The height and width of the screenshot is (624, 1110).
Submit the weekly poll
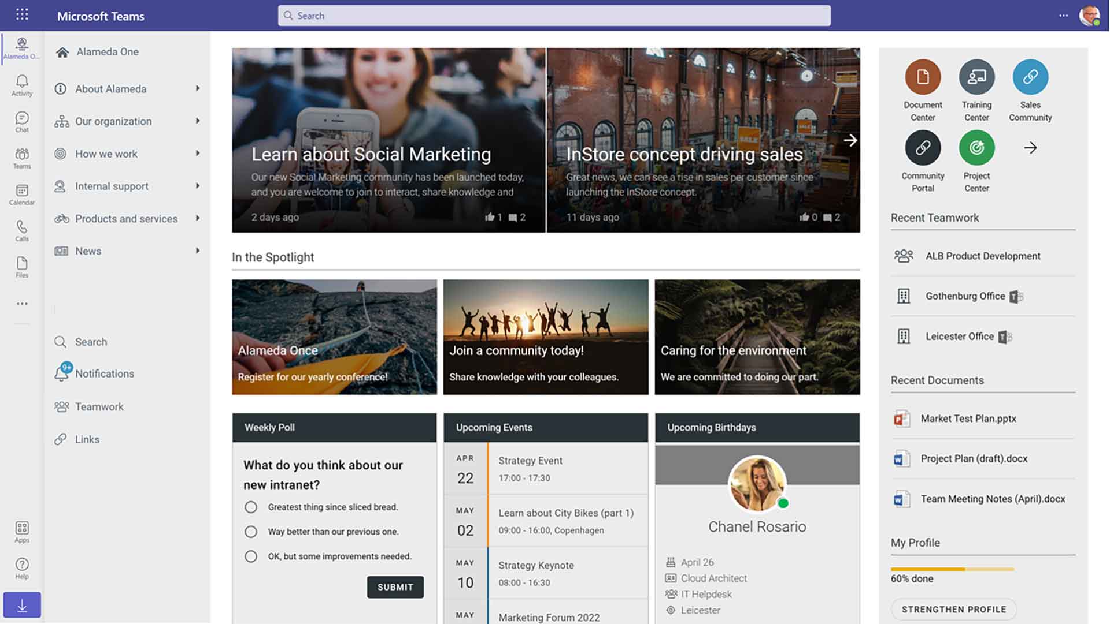(395, 586)
